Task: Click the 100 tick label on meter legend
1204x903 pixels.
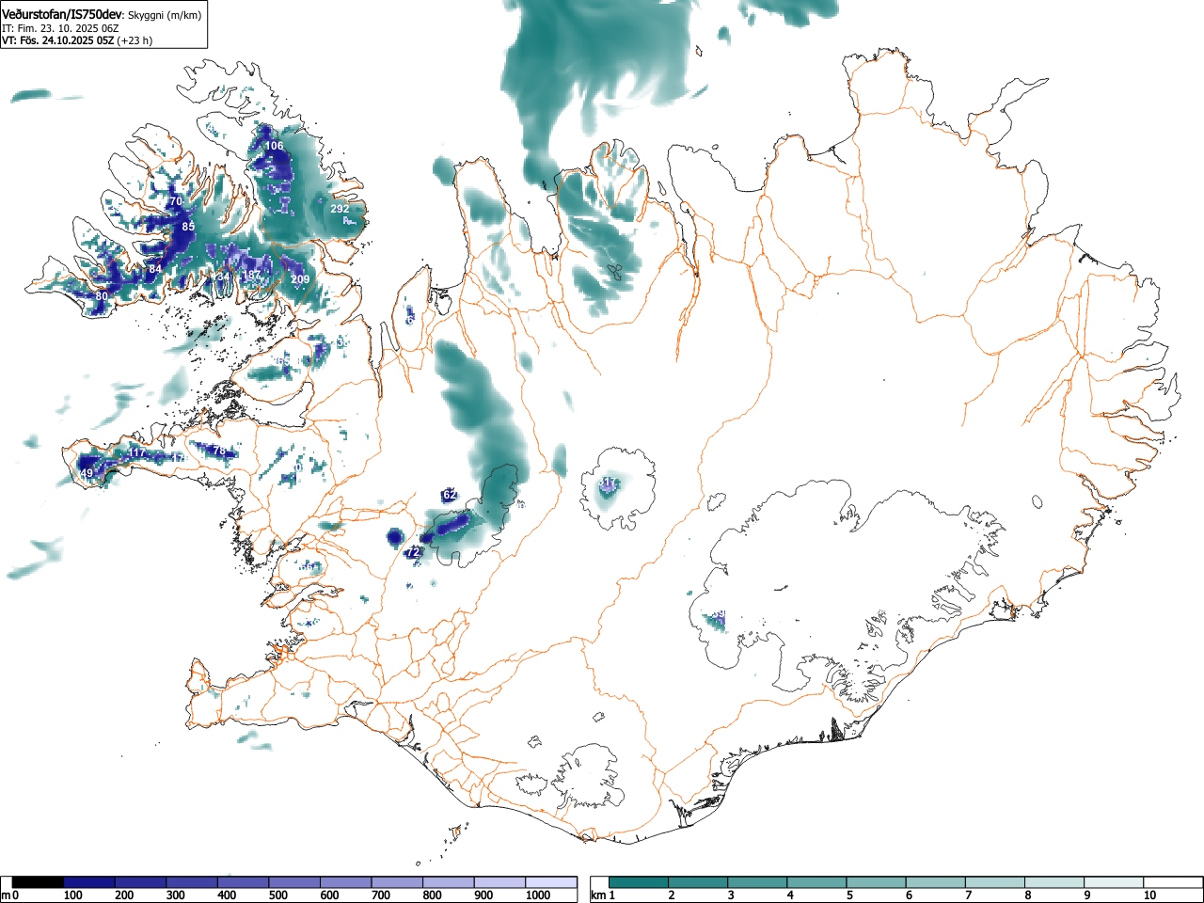Action: click(72, 895)
